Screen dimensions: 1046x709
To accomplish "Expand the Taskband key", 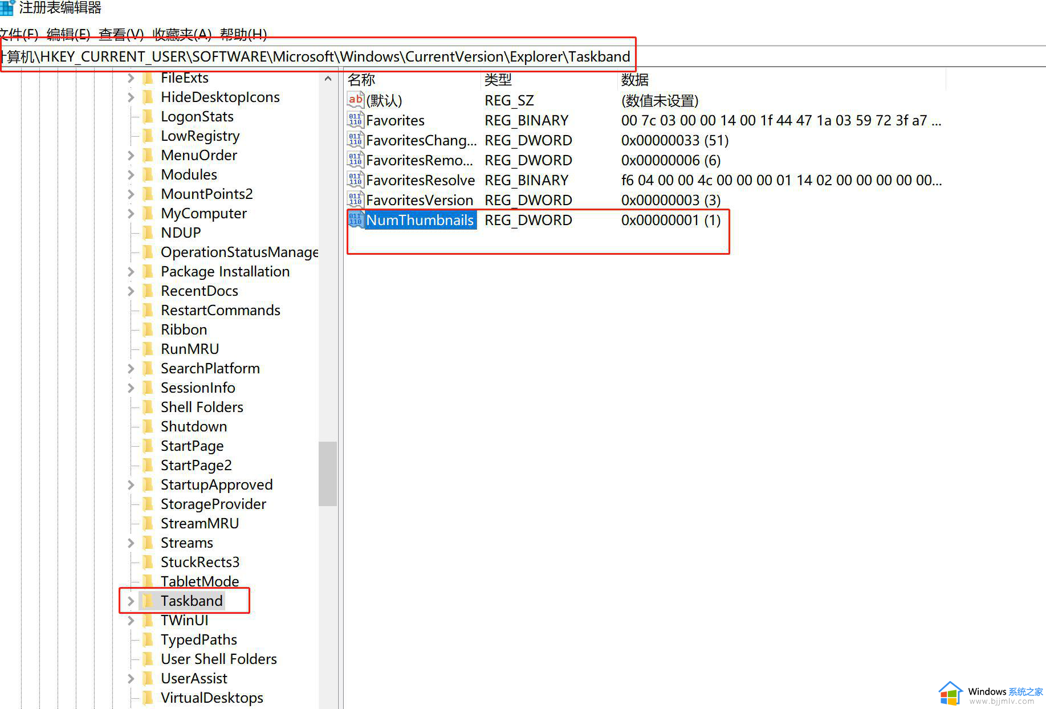I will [131, 601].
